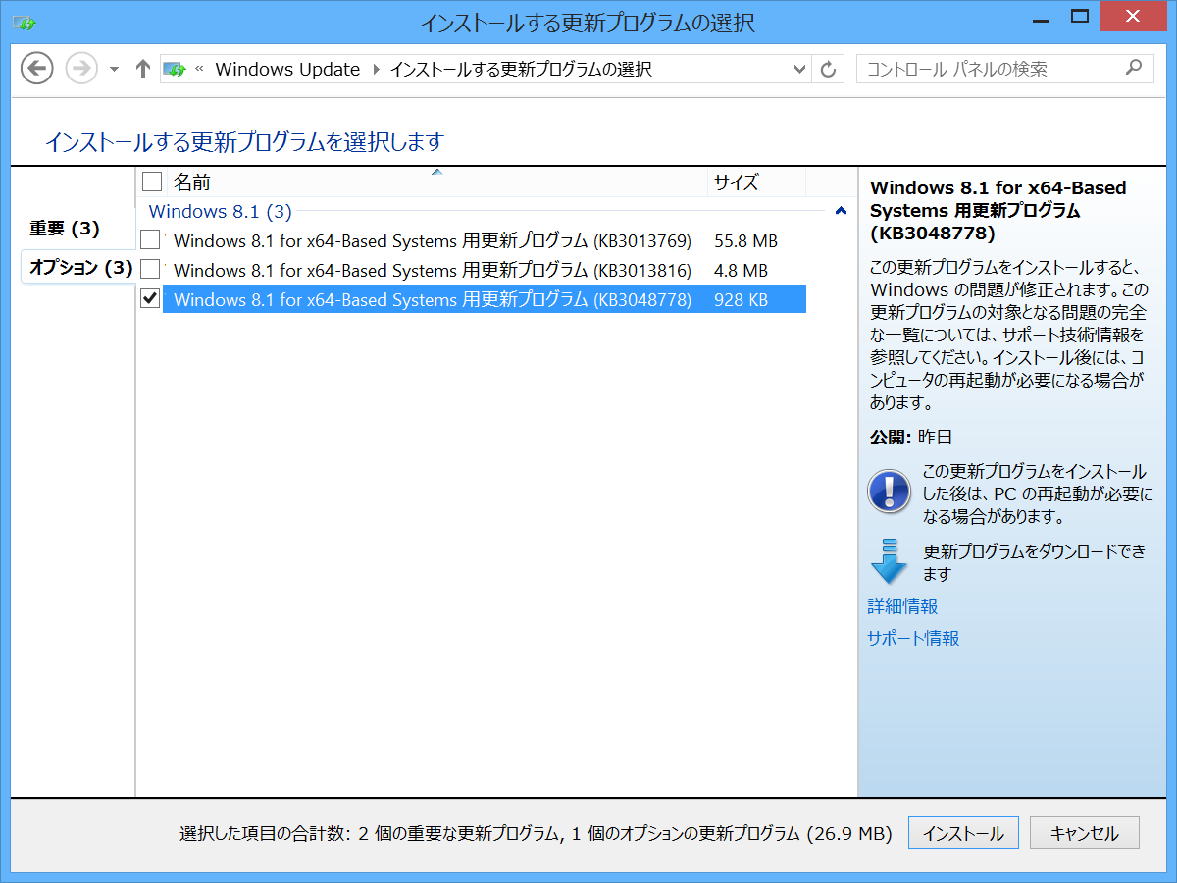Check the KB3013816 update checkbox
The image size is (1177, 883).
click(150, 269)
